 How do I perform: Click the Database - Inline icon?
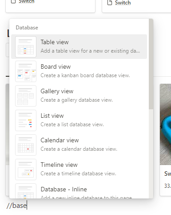point(26,191)
